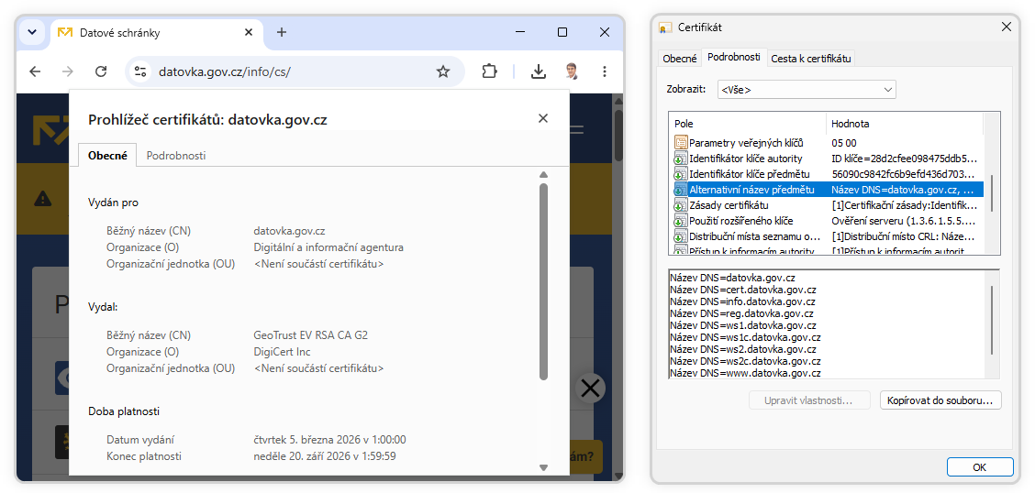Click the certificate viewer scroll down arrow

click(544, 467)
